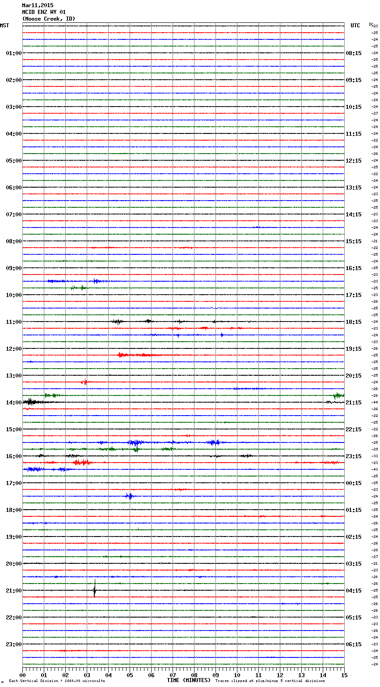380x687 pixels.
Task: Click the 09:15 UTC time label
Action: (x=354, y=80)
